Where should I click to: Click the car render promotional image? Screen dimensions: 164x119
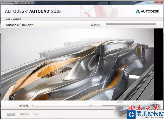point(78,64)
